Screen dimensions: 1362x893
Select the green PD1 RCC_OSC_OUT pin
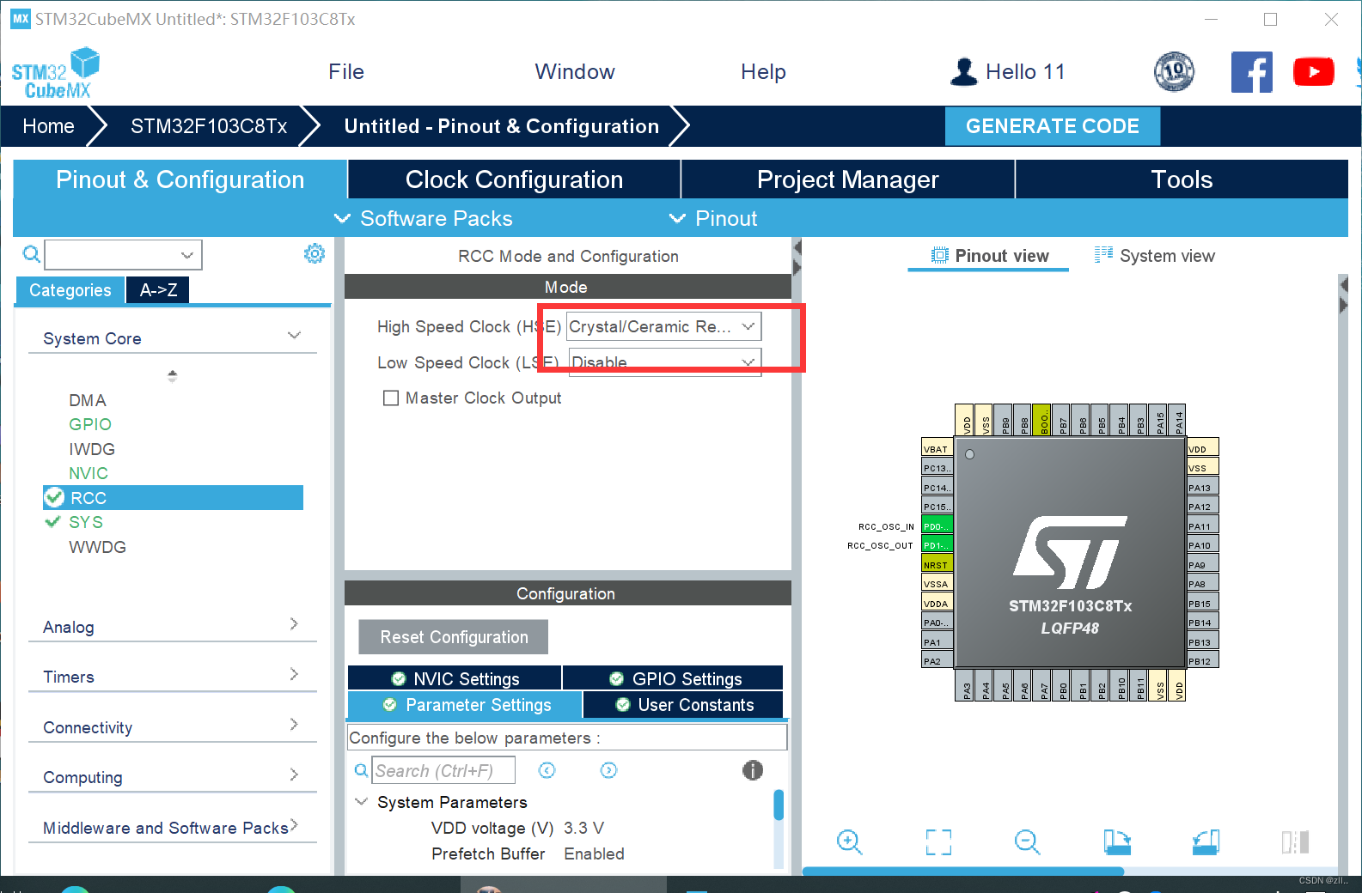pyautogui.click(x=936, y=545)
